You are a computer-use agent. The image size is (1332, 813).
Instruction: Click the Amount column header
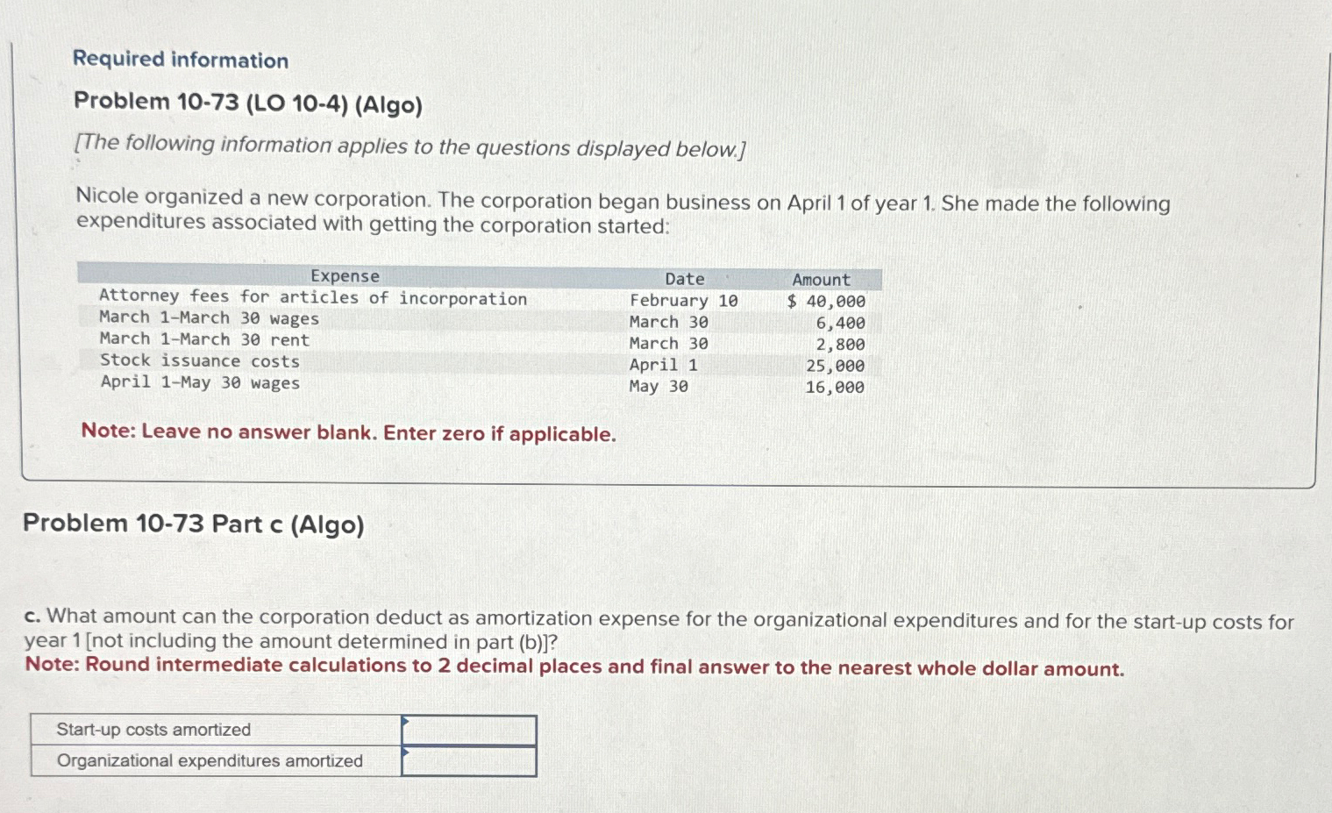coord(820,279)
